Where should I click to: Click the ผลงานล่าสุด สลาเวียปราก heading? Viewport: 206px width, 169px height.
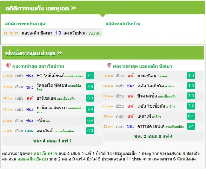pyautogui.click(x=38, y=66)
